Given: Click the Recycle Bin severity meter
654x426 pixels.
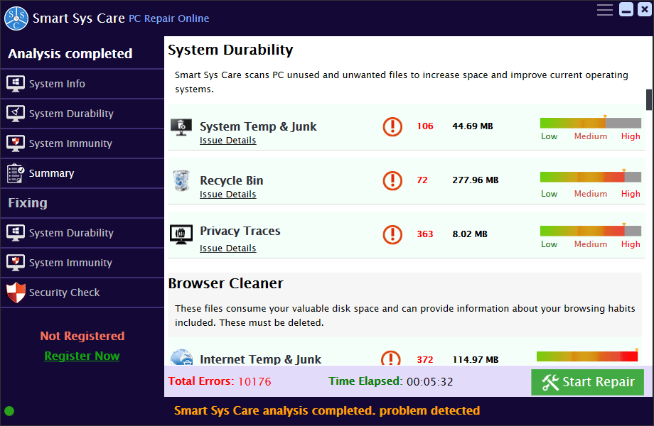Looking at the screenshot, I should [591, 177].
